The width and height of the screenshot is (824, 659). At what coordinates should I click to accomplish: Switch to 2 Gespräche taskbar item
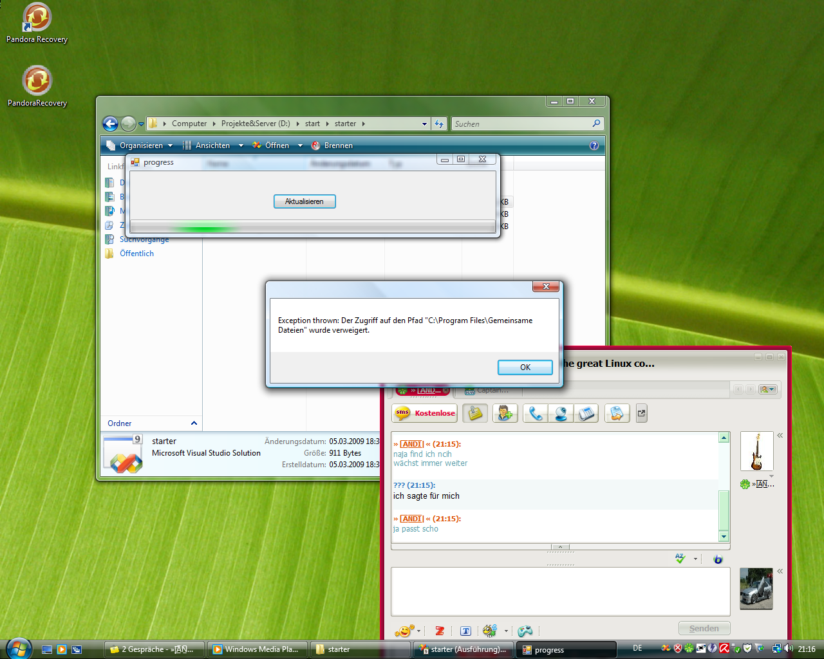154,649
